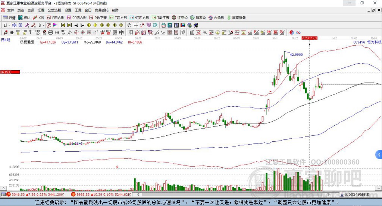Click the first yellow diamond left-arrow icon

(x=89, y=25)
